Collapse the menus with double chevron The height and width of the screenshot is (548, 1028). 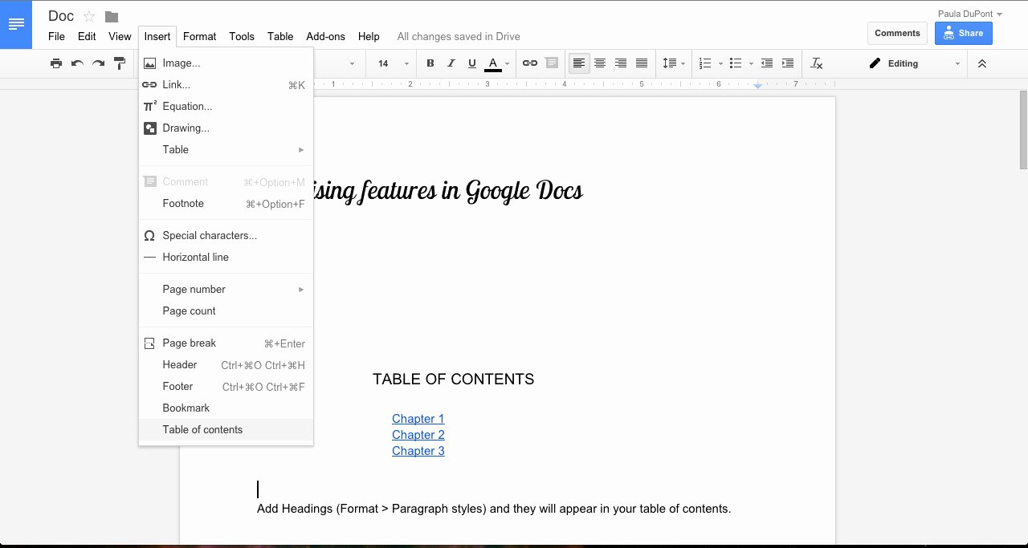[981, 63]
